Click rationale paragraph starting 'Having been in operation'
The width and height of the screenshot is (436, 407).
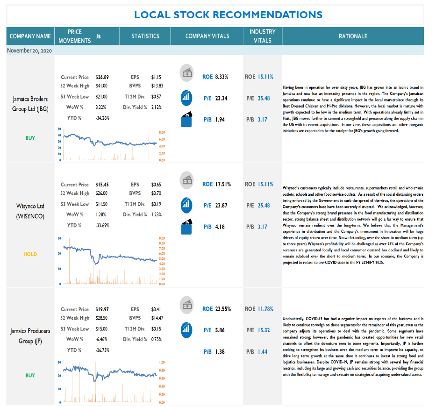(x=353, y=109)
